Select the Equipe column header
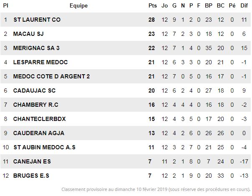252x196 pixels. point(78,5)
